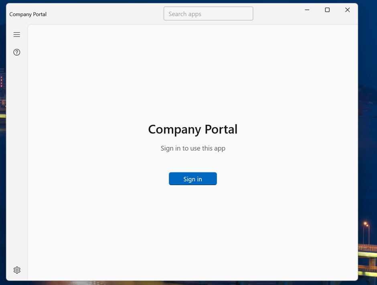Maximize the Company Portal window

[x=327, y=10]
